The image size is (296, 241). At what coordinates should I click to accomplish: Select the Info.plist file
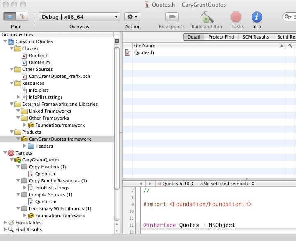(x=38, y=90)
